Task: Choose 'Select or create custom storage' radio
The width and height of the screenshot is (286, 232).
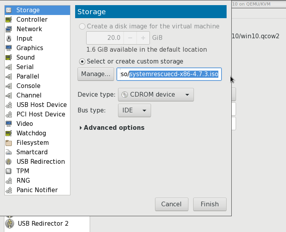Action: pos(82,62)
